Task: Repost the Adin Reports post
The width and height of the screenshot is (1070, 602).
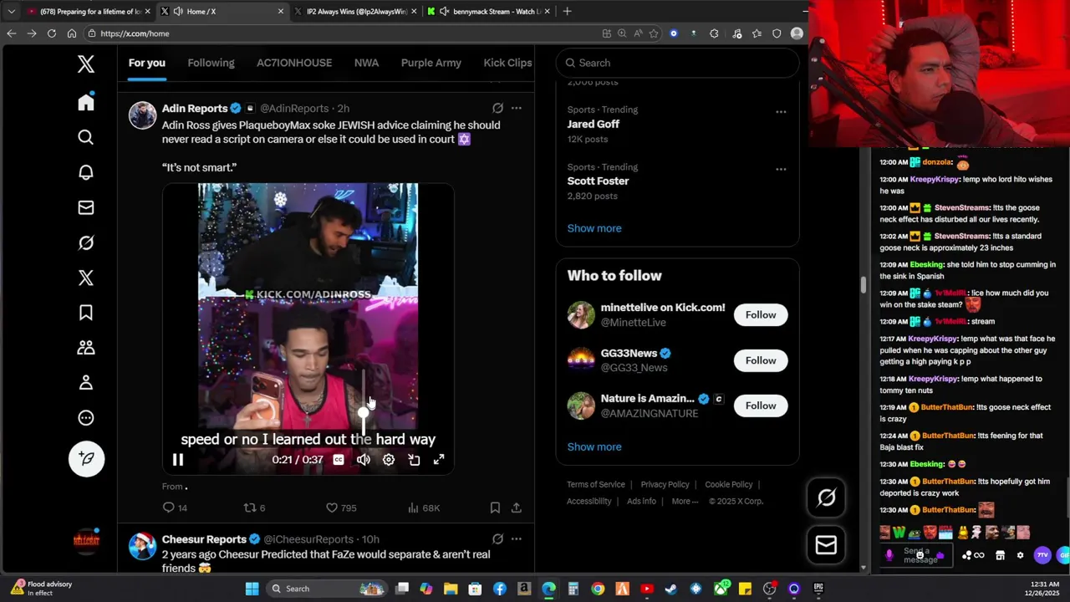Action: tap(254, 508)
